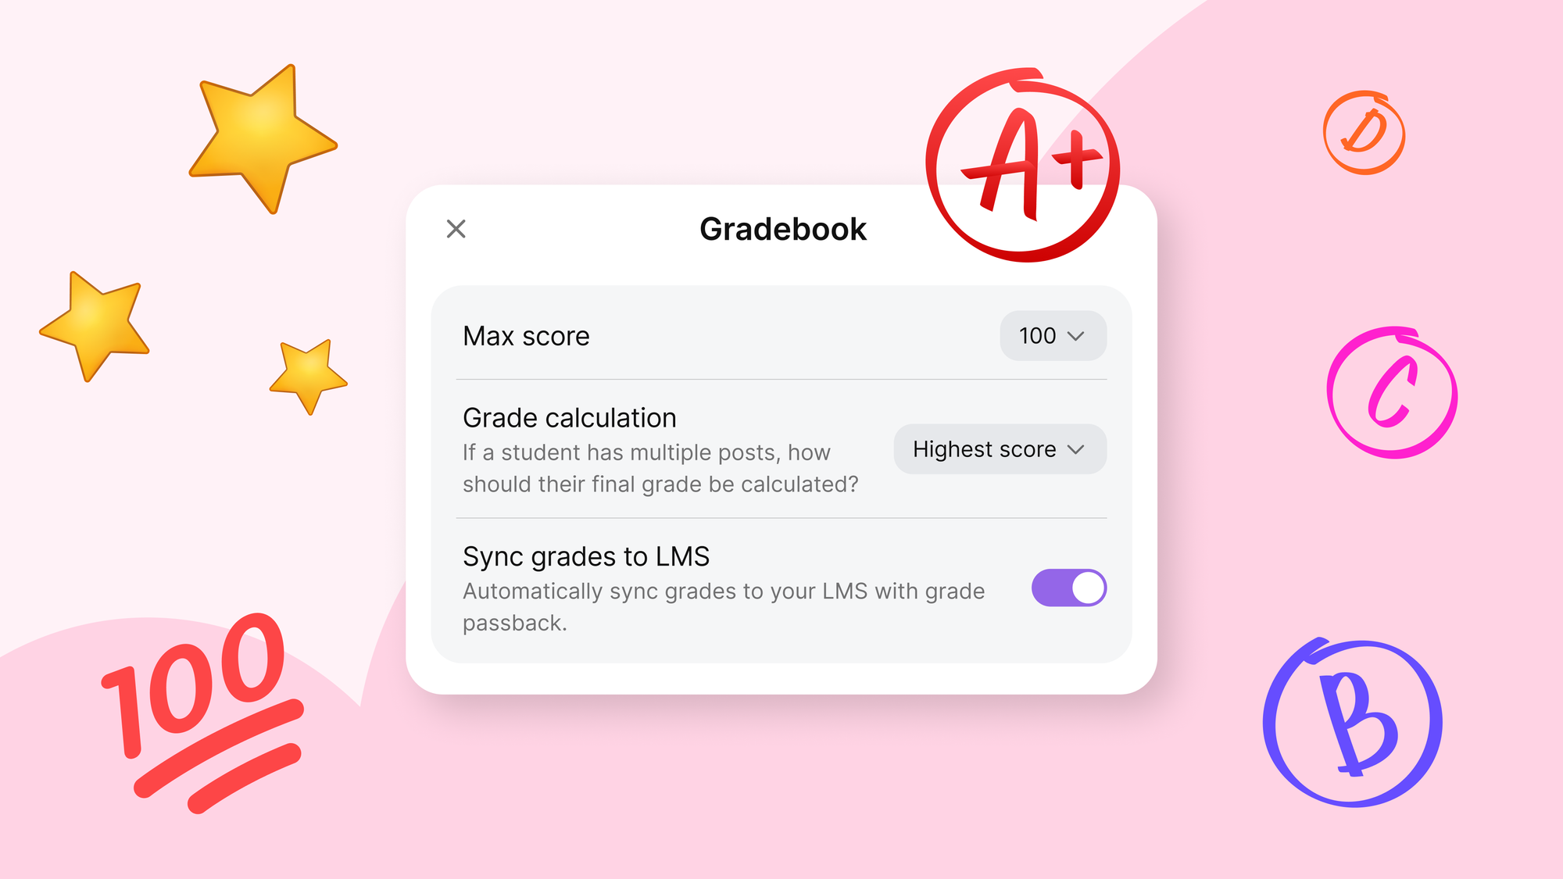
Task: Expand the Max score dropdown
Action: point(1052,336)
